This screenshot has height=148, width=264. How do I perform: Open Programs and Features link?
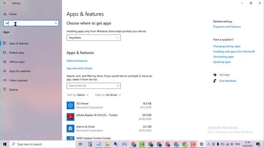(227, 27)
